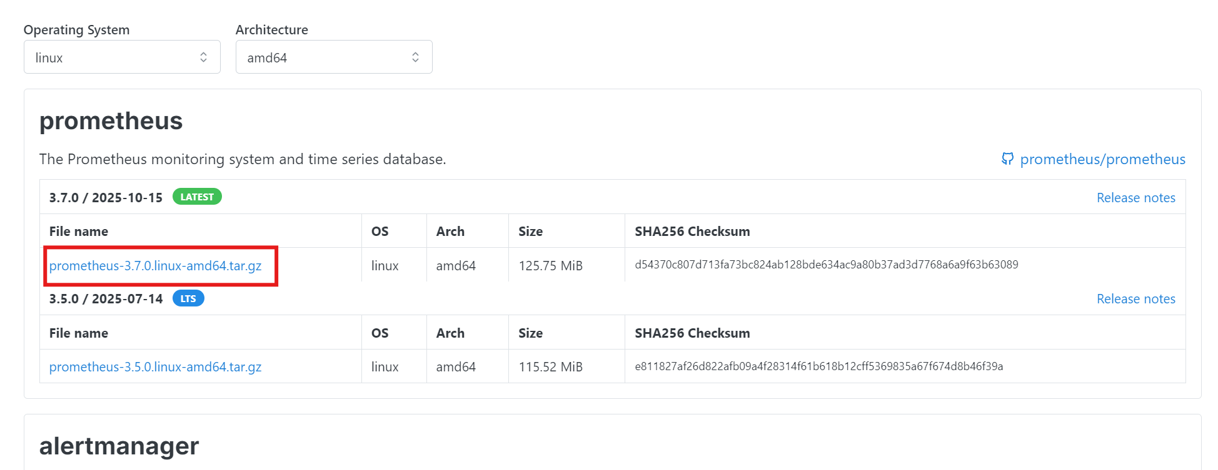This screenshot has height=470, width=1218.
Task: Click the GitHub octocat icon beside prometheus/prometheus
Action: point(1007,159)
